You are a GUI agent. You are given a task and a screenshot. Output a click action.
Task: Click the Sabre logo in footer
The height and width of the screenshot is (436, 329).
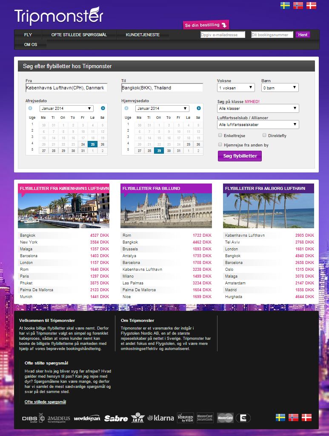click(116, 418)
